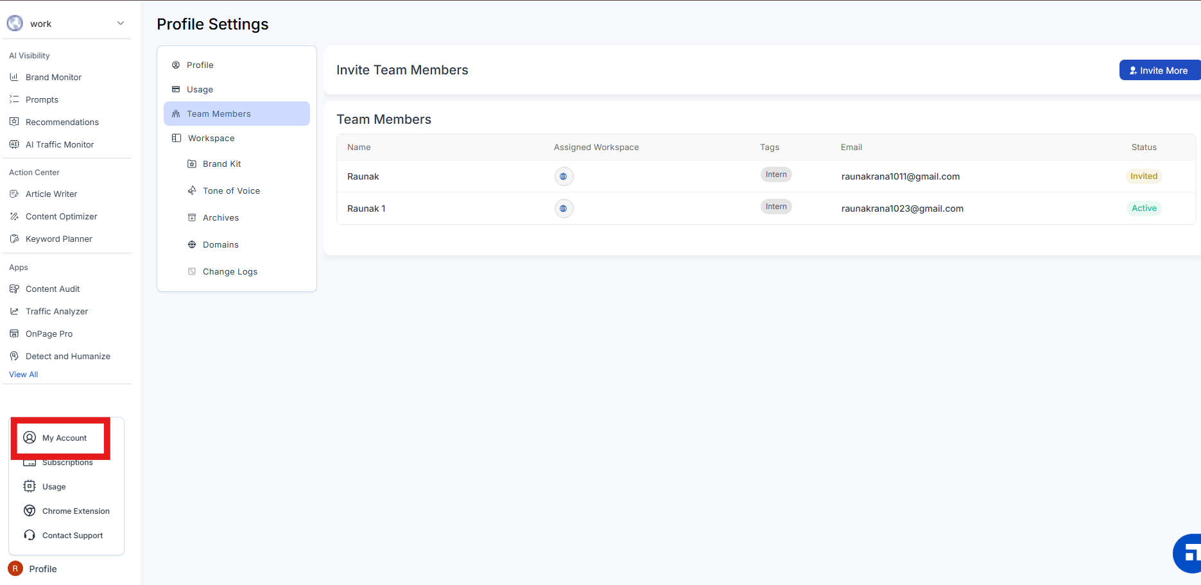This screenshot has width=1201, height=585.
Task: Click Raunak's assigned workspace globe icon
Action: tap(564, 176)
